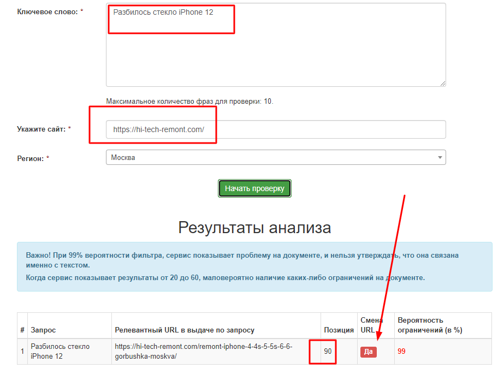
Task: Click the position value 90 in the table
Action: point(328,352)
